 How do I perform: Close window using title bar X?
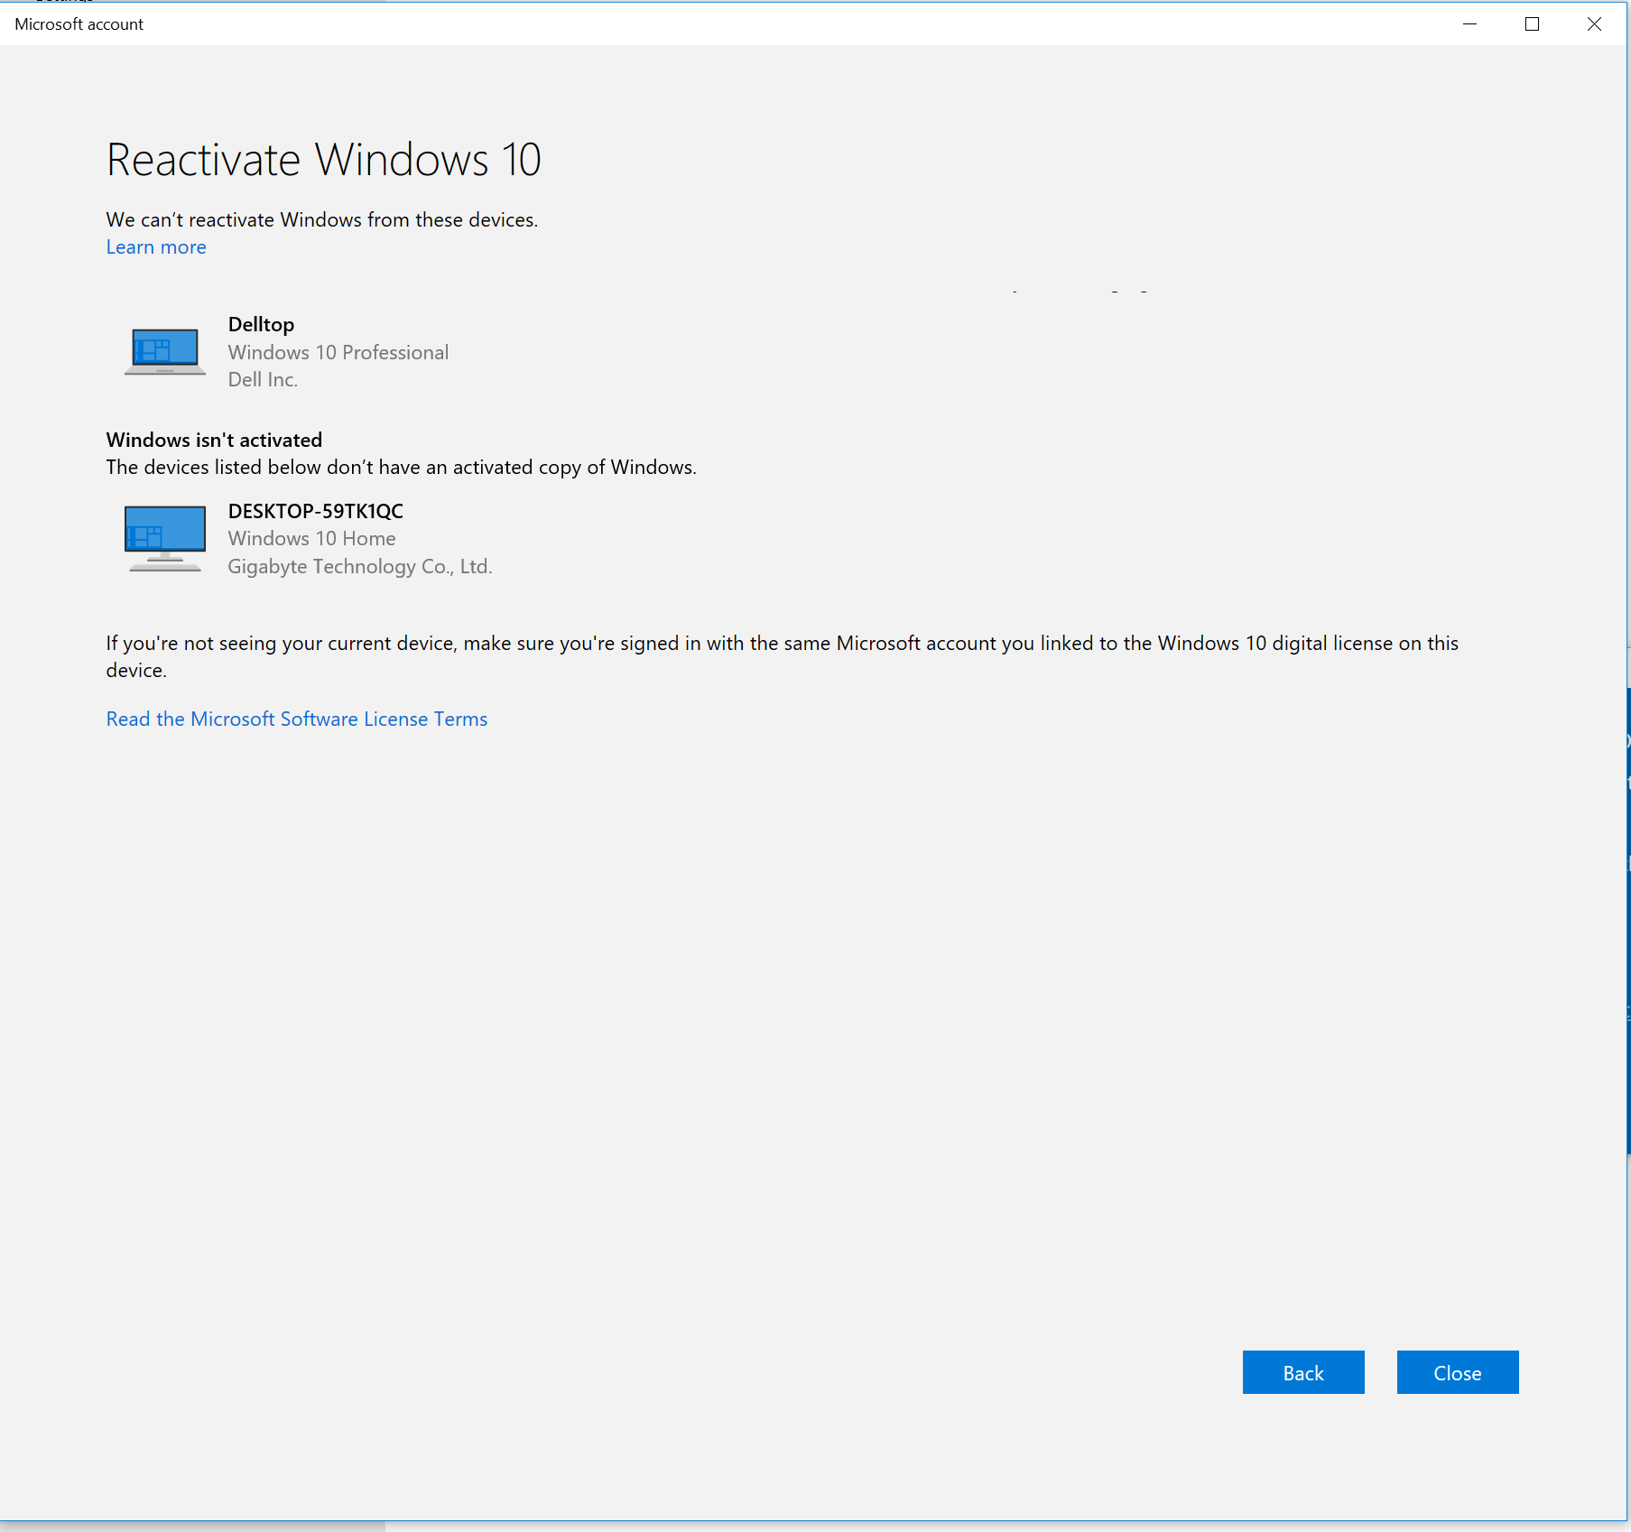(1594, 24)
